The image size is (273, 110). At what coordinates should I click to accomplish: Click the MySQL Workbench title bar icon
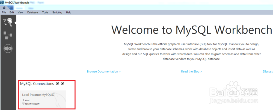point(2,3)
